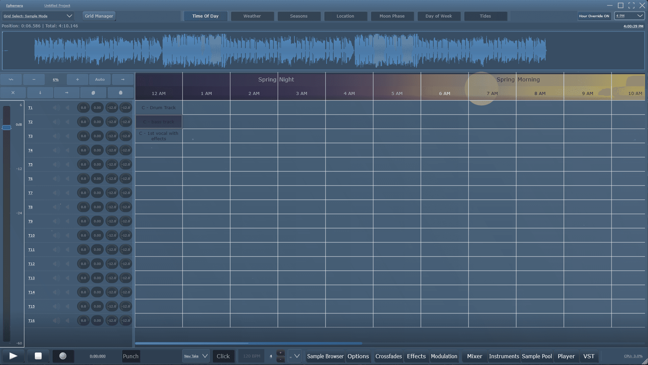Image resolution: width=648 pixels, height=365 pixels.
Task: Toggle Hour Override ON button
Action: click(594, 16)
